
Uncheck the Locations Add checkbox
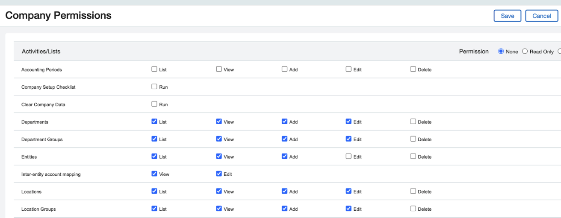284,192
